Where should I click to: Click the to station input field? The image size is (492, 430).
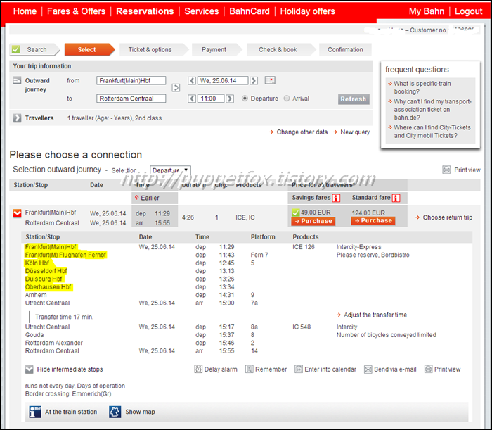tap(131, 99)
